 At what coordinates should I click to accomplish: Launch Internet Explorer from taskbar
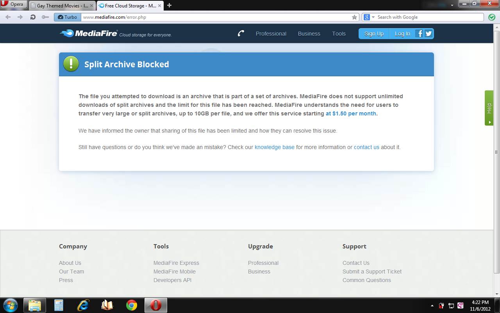(83, 305)
